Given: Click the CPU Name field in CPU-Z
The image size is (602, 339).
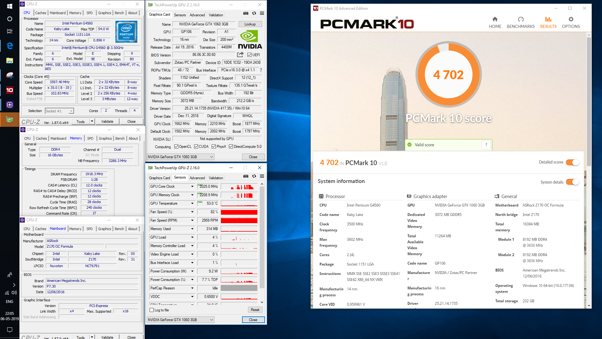Looking at the screenshot, I should tap(77, 23).
